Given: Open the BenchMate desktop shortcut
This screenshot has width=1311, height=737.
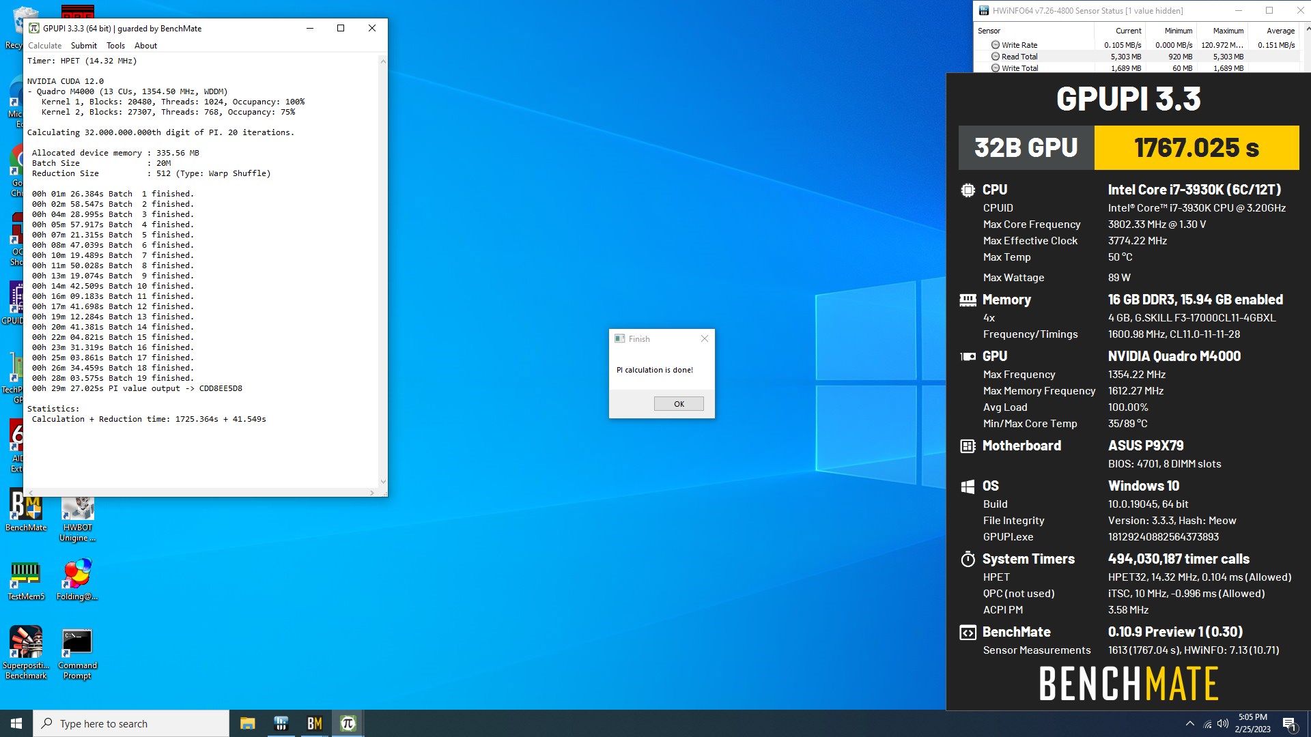Looking at the screenshot, I should coord(26,510).
